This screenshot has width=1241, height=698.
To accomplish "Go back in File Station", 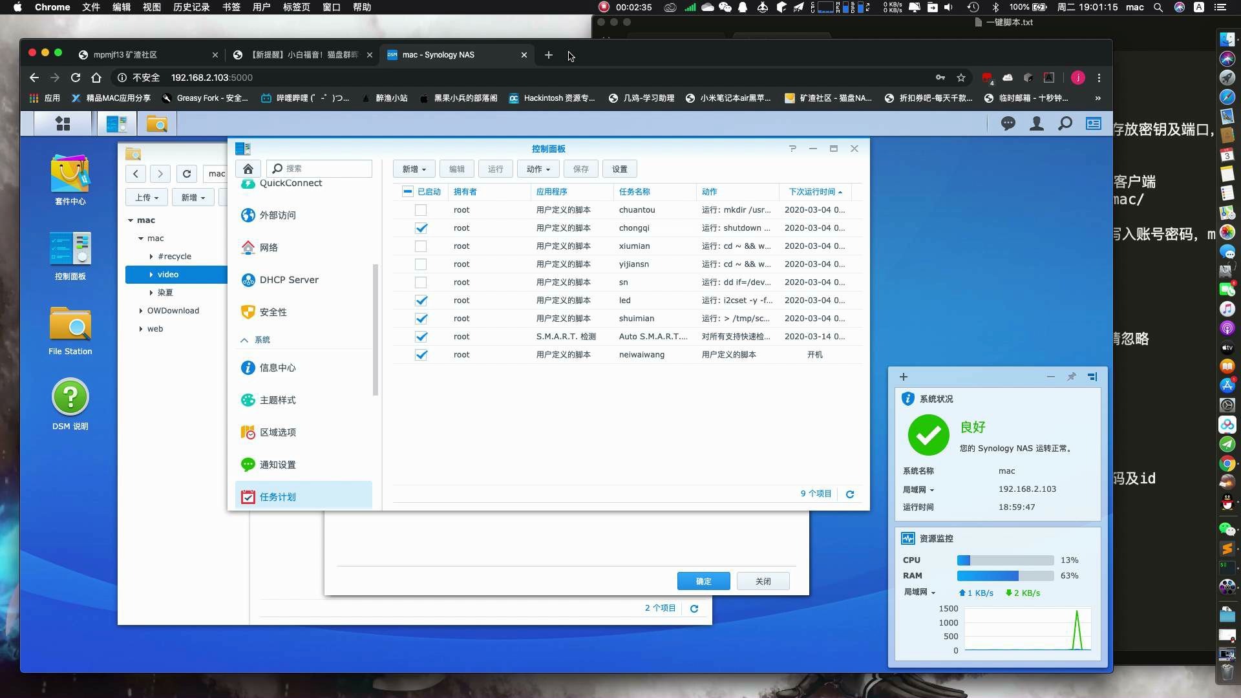I will coord(136,174).
